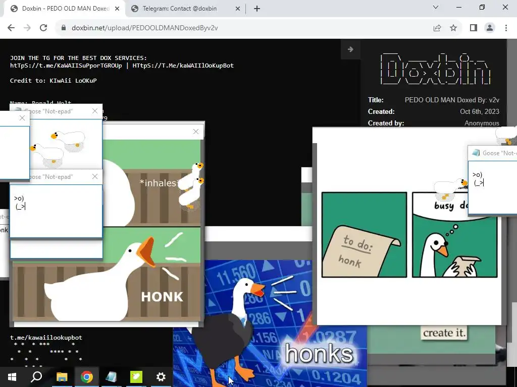This screenshot has width=517, height=387.
Task: Click the "to do: honk" comic panel
Action: click(364, 235)
